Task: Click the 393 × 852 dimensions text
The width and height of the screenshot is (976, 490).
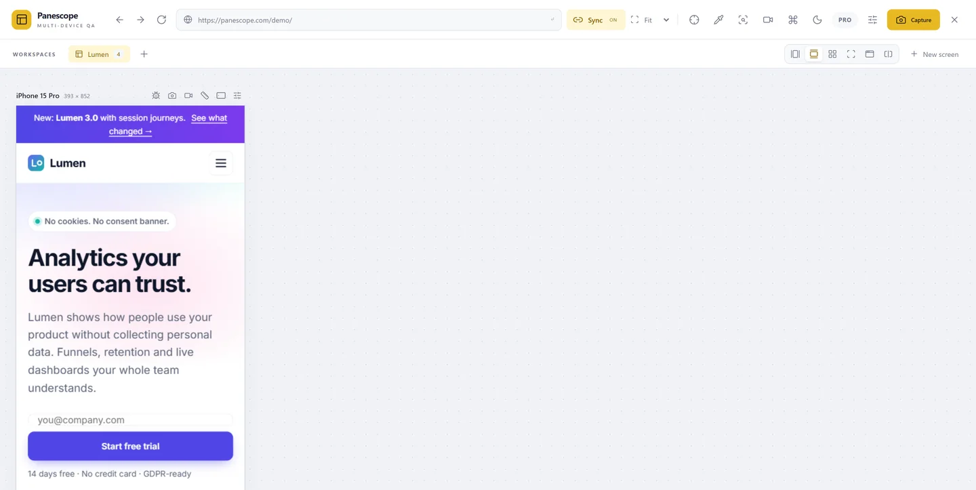Action: click(77, 96)
